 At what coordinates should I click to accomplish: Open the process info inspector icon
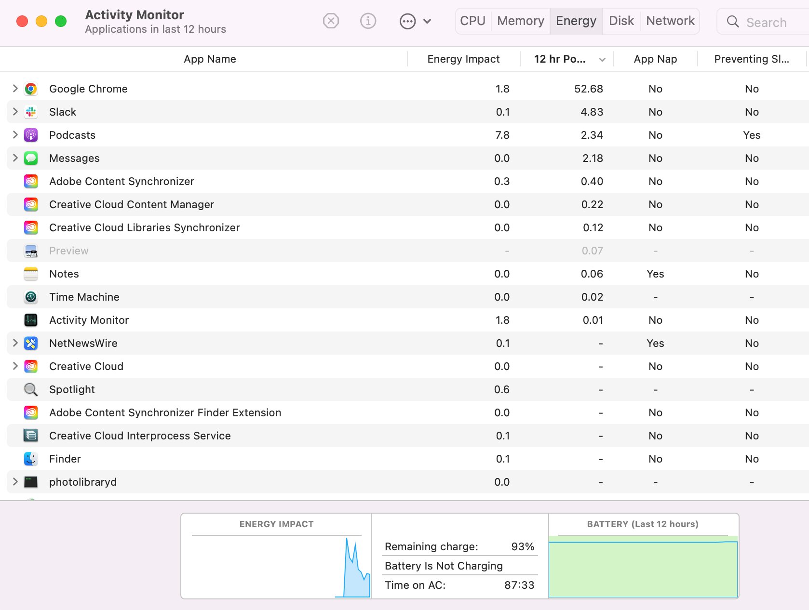[368, 21]
